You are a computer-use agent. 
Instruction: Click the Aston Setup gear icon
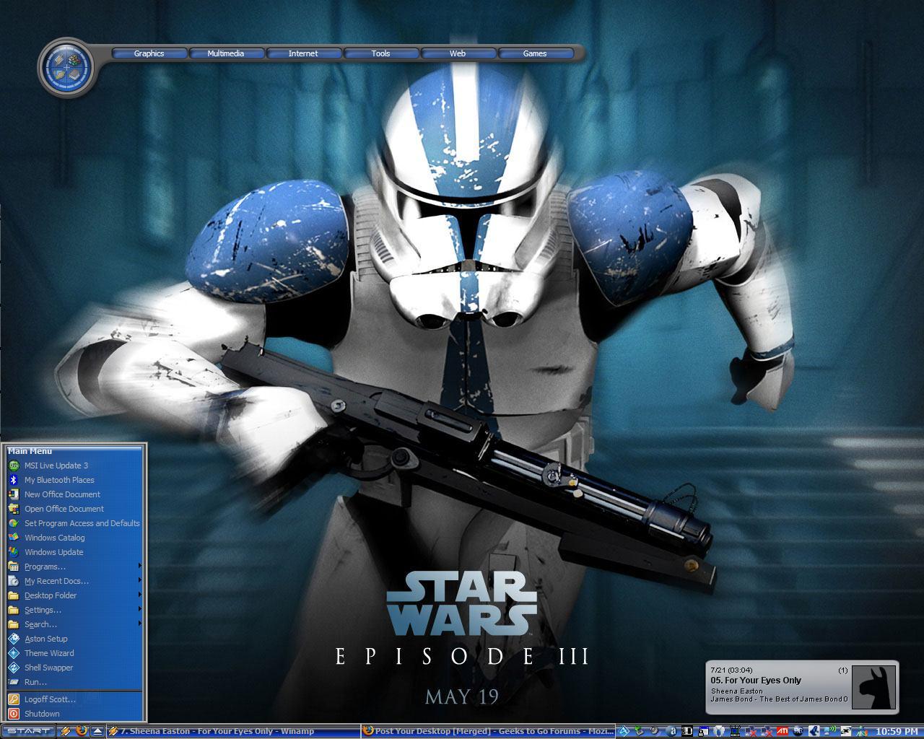pos(14,639)
